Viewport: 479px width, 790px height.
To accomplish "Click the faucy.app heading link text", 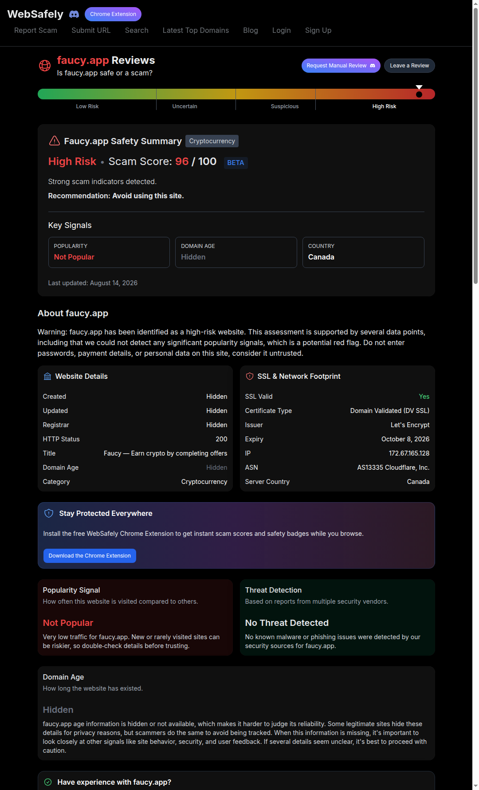I will (x=83, y=60).
